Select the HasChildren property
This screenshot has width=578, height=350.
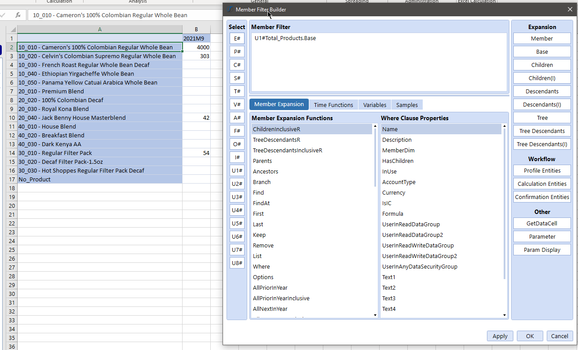point(441,161)
